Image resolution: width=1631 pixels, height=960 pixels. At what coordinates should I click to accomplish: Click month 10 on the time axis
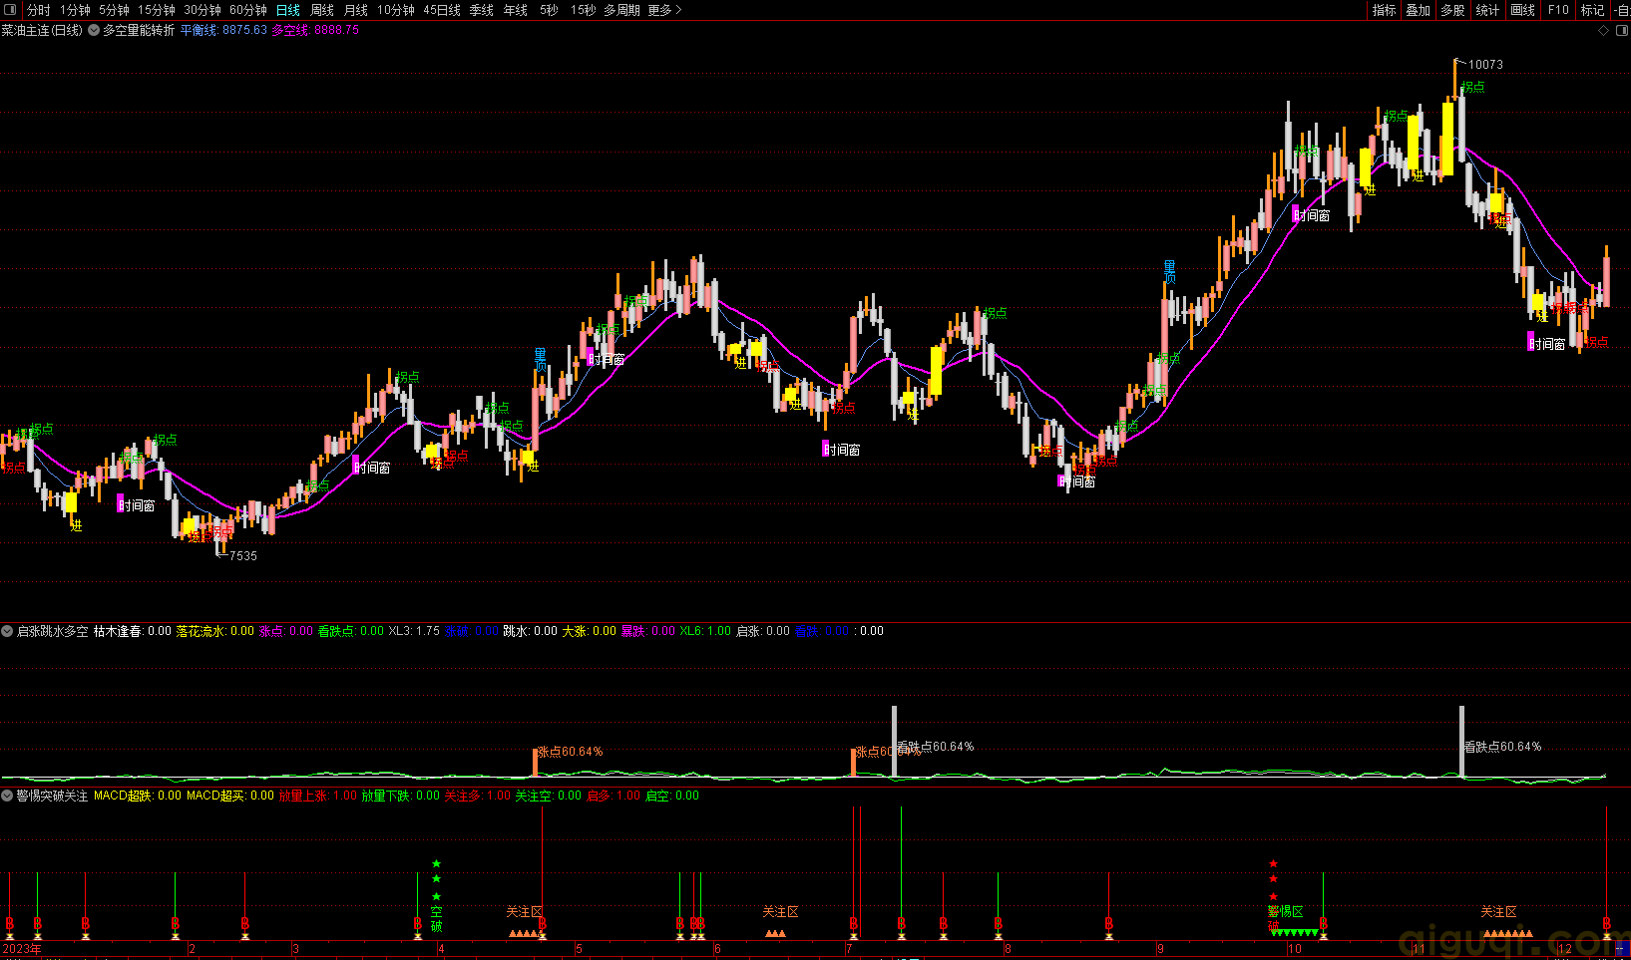(1295, 949)
